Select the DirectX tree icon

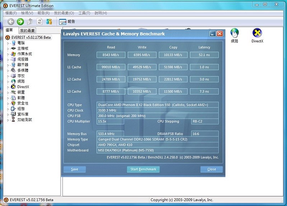coord(13,87)
